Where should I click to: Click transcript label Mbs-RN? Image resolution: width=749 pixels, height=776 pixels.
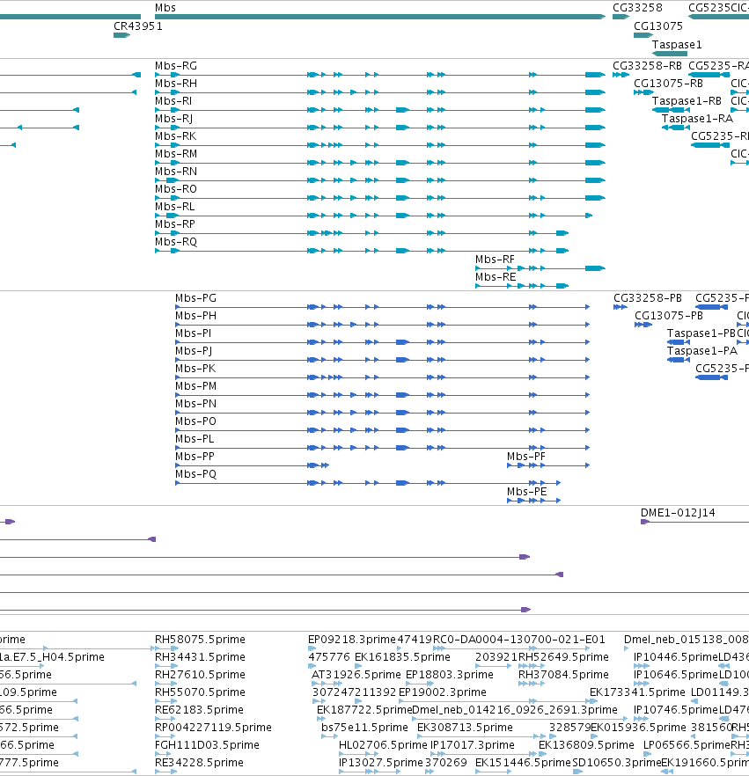pyautogui.click(x=176, y=172)
